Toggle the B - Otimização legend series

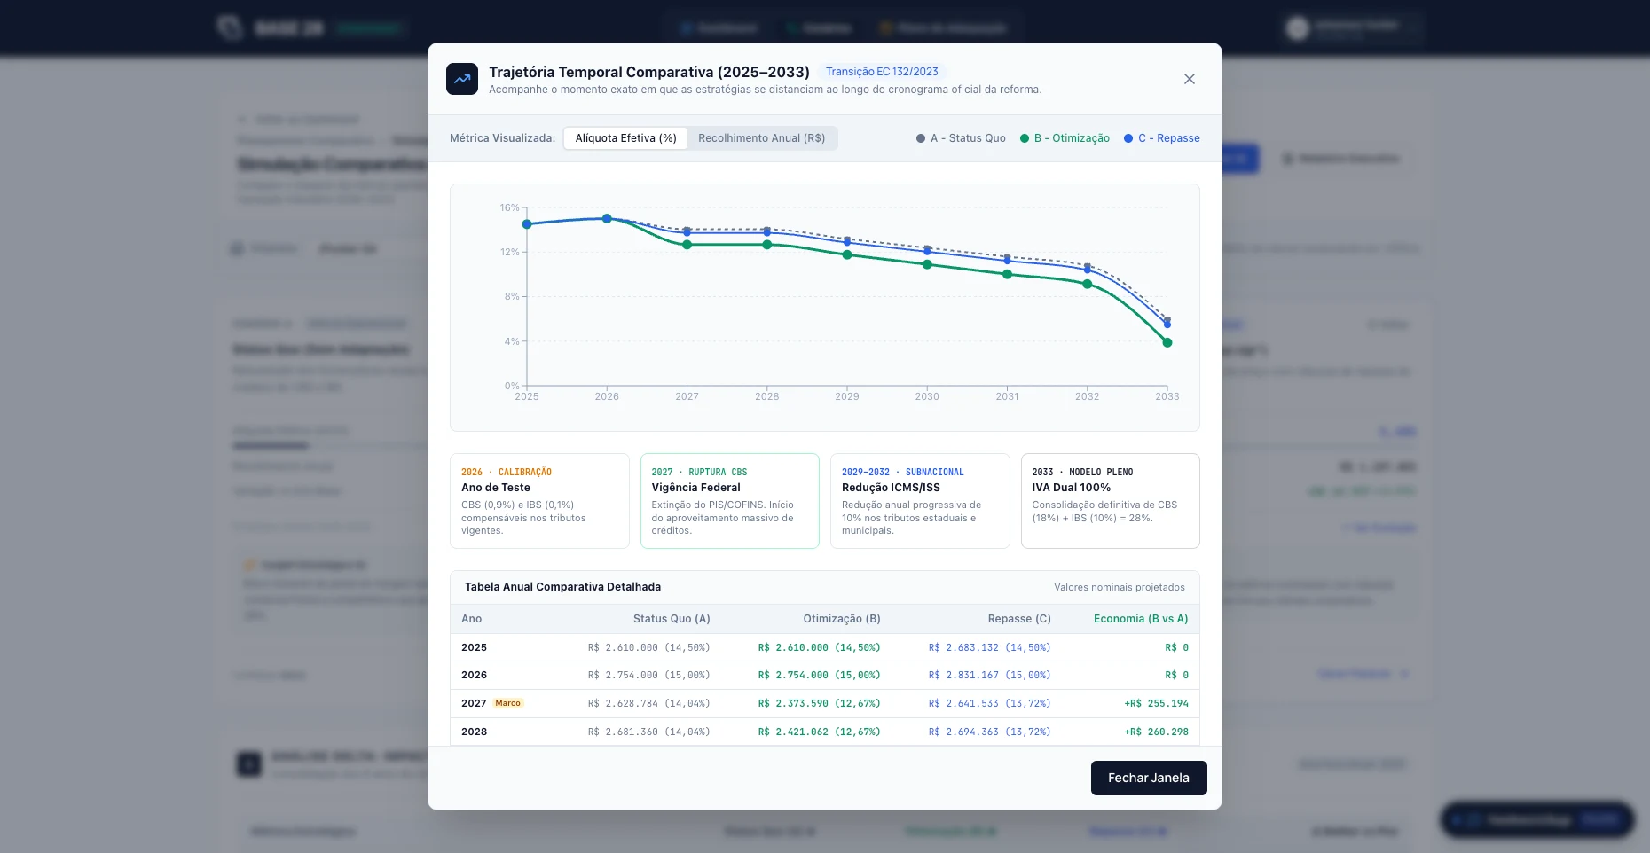point(1065,138)
